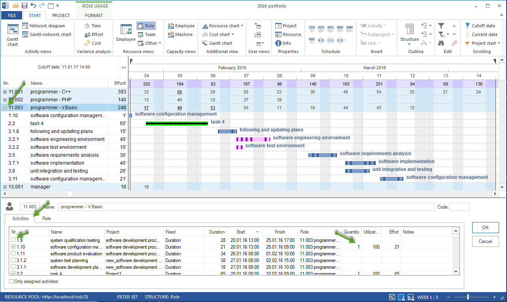Screen dimensions: 507x302
Task: Check the box for activity 3.1.1
Action: click(13, 267)
